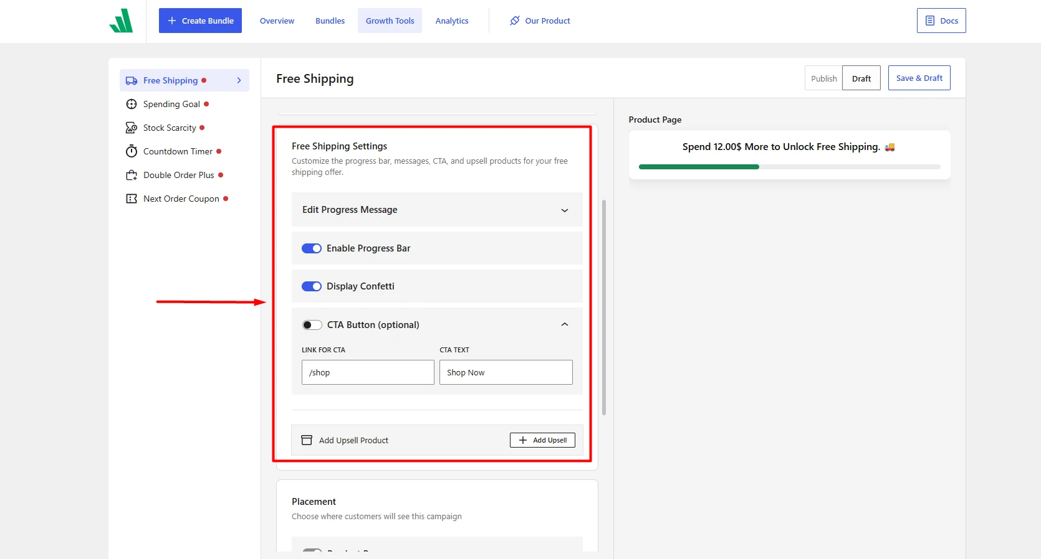
Task: Click the Create Bundle button
Action: pos(200,21)
